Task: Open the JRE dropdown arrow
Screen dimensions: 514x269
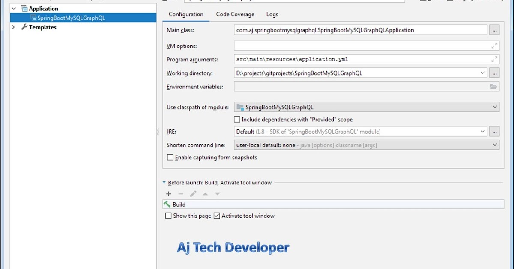Action: (483, 132)
